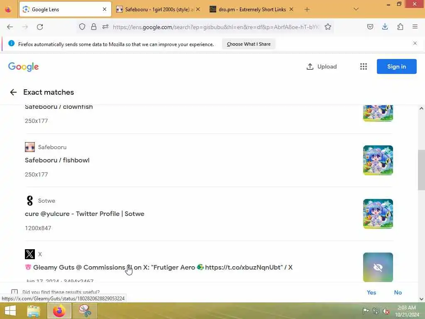
Task: Reveal the hidden X result thumbnail
Action: 378,267
